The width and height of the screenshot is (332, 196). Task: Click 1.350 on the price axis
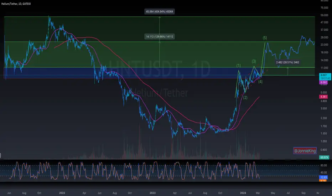(323, 134)
